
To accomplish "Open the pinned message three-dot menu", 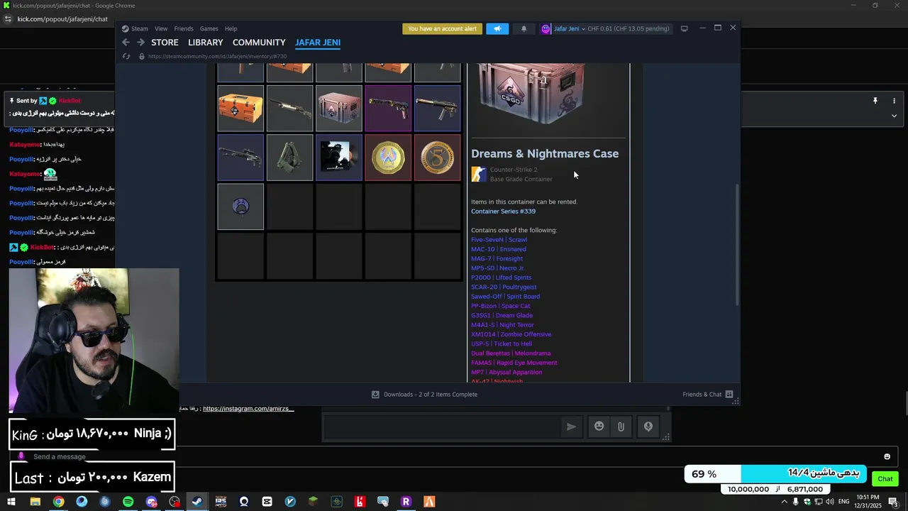I will [894, 101].
